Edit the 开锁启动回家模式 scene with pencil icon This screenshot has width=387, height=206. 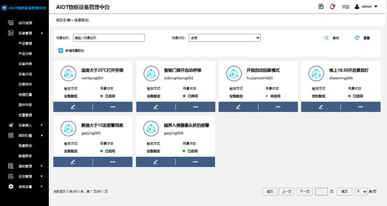[239, 107]
